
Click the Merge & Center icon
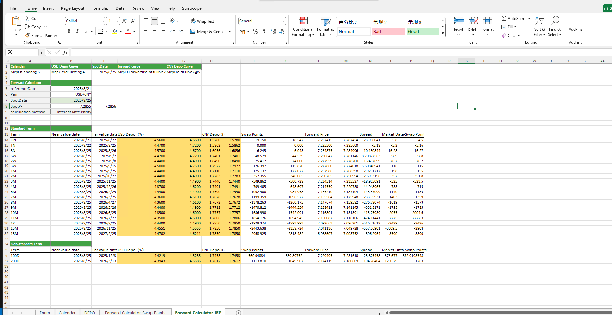pos(193,31)
